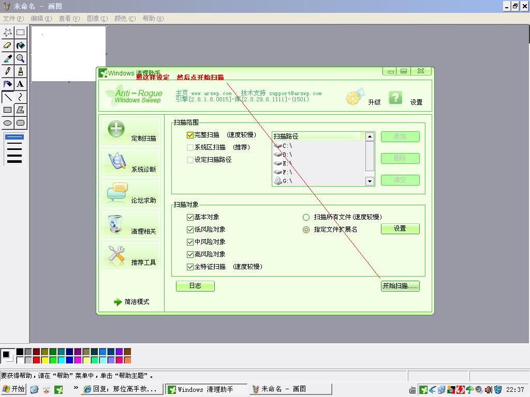Screen dimensions: 530x397
Task: Expand hidden quick launch icons chevron
Action: pyautogui.click(x=76, y=388)
